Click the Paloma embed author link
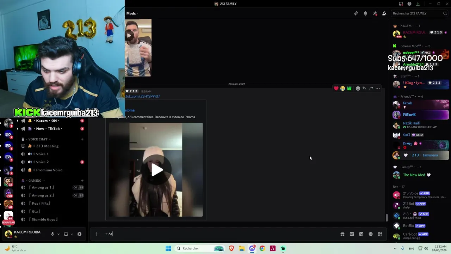 [129, 110]
